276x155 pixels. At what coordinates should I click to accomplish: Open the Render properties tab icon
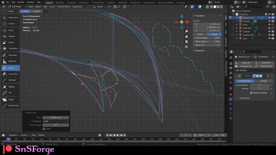tap(231, 63)
